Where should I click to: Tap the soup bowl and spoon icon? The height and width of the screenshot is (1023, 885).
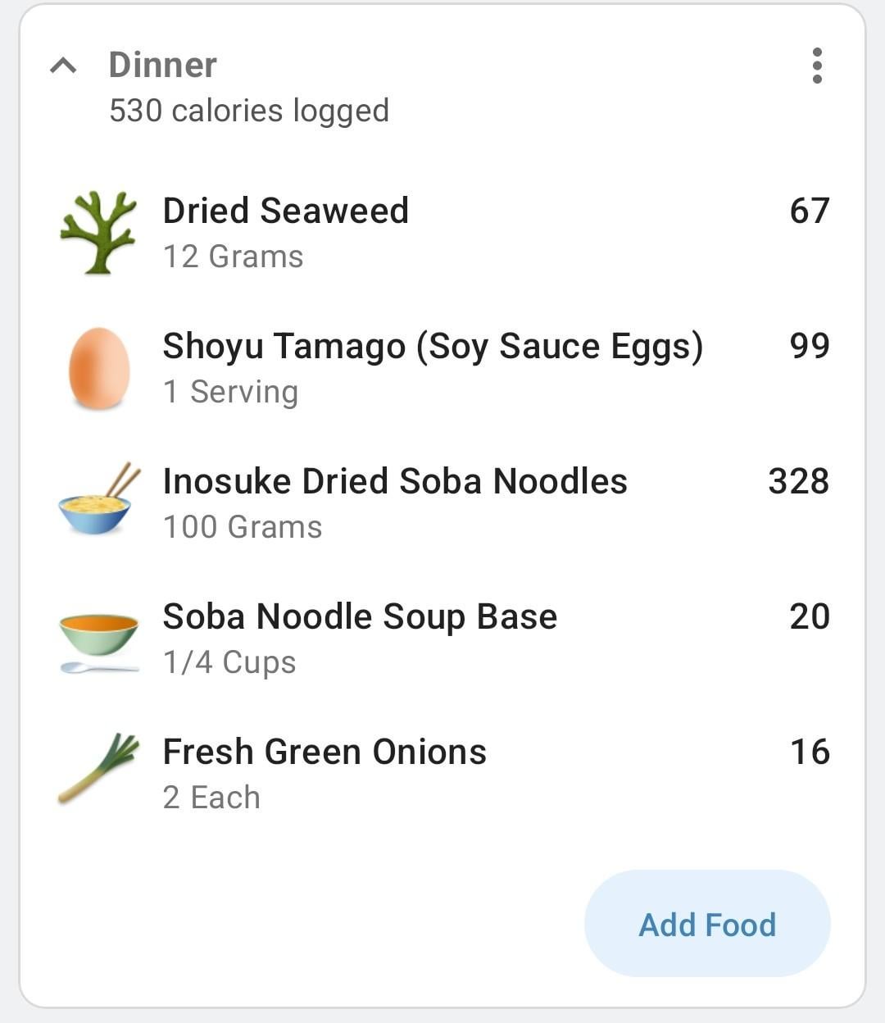tap(98, 643)
